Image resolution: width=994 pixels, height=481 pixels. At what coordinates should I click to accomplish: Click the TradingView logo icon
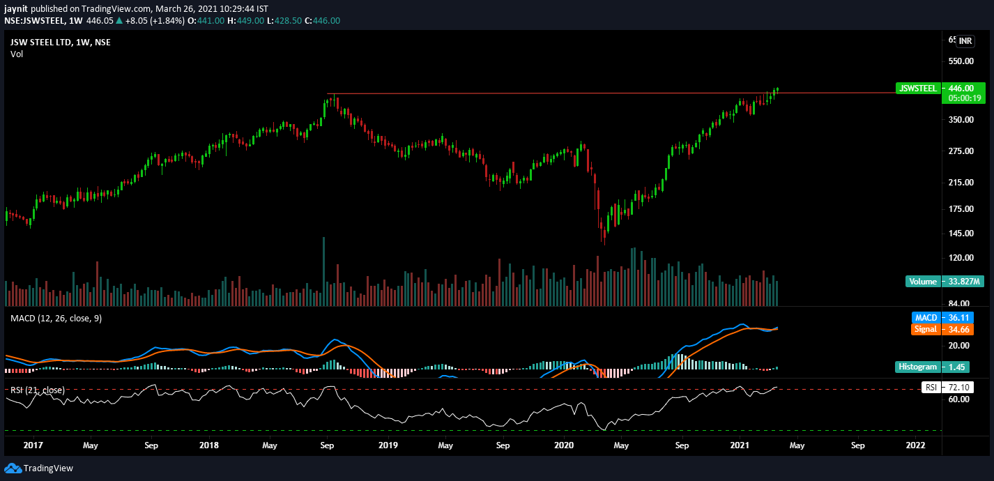pos(13,468)
